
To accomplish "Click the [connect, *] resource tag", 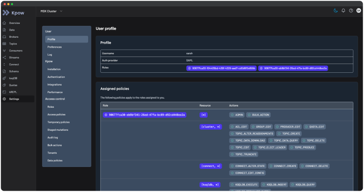I will [x=210, y=166].
